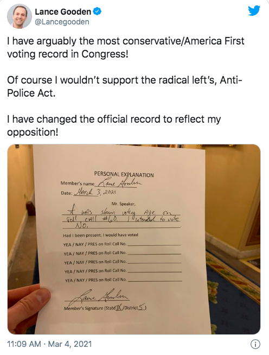Image resolution: width=269 pixels, height=355 pixels.
Task: Click the blue verified checkmark badge
Action: point(97,11)
